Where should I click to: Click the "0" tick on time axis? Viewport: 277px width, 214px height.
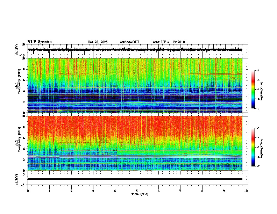click(28, 191)
